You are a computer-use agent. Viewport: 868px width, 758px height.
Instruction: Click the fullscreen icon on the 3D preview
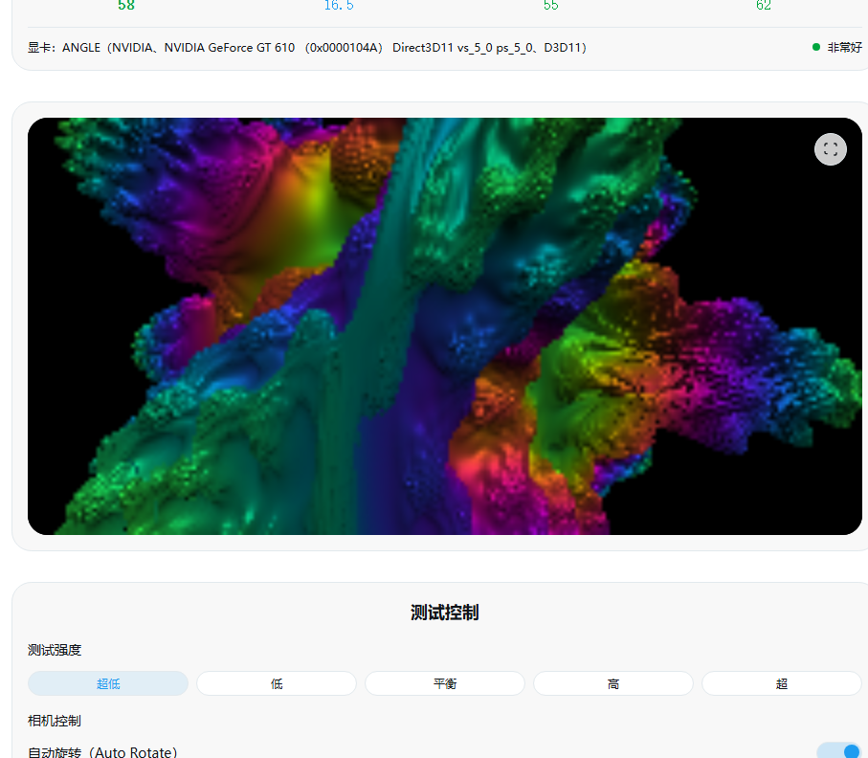point(830,149)
